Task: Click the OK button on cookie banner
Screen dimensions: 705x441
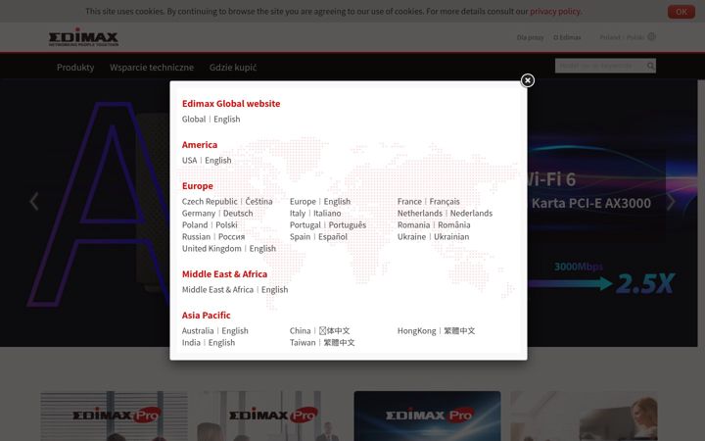Action: 681,12
